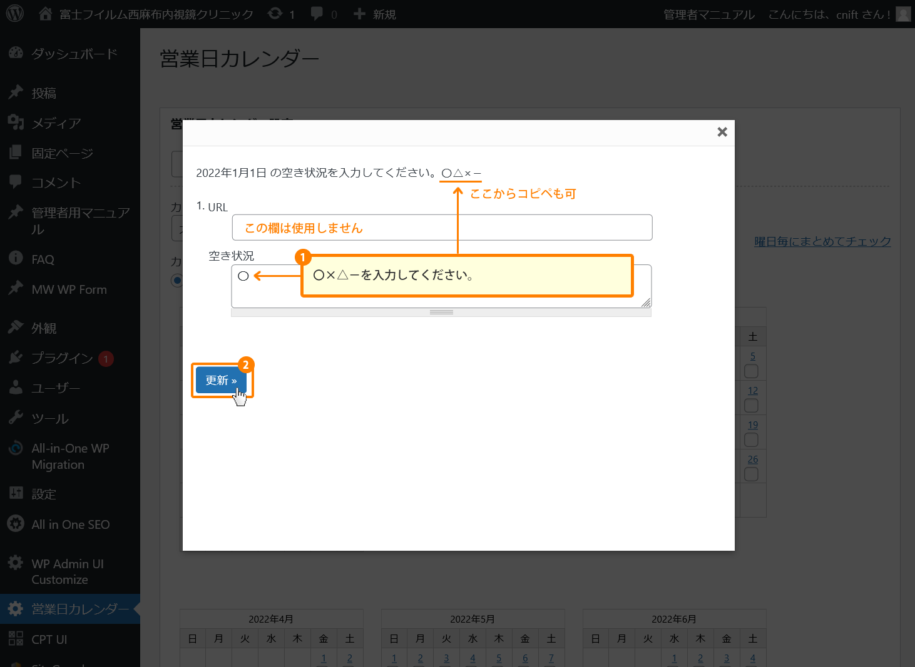Click the updates refresh icon
915x667 pixels.
(275, 13)
